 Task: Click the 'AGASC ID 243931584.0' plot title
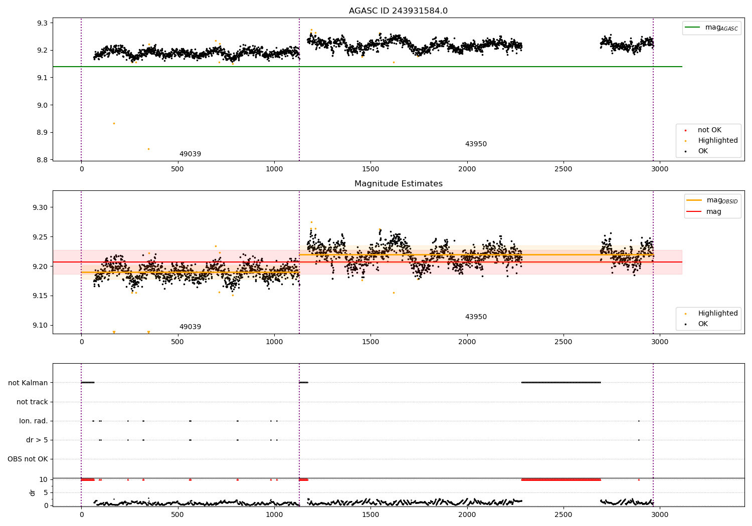tap(398, 11)
